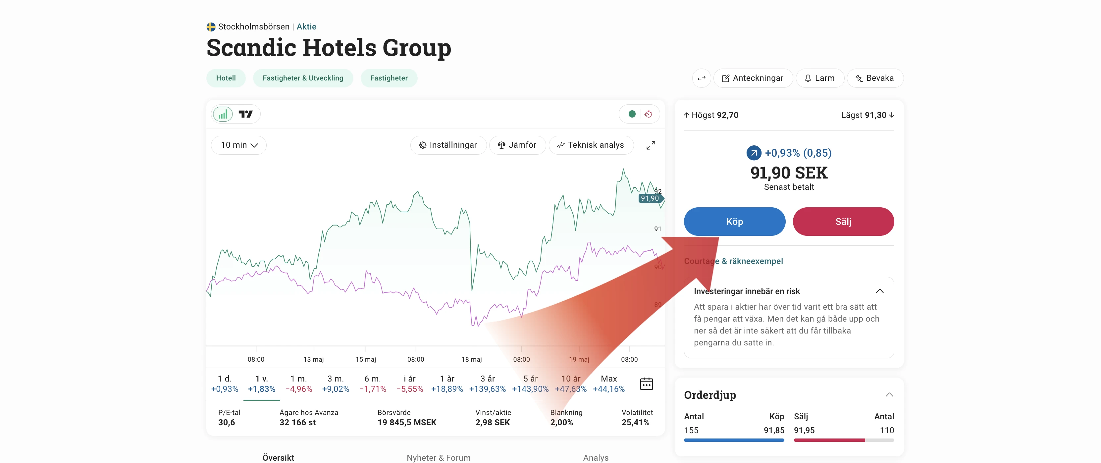Viewport: 1101px width, 463px height.
Task: Select the i år period tab
Action: coord(409,384)
